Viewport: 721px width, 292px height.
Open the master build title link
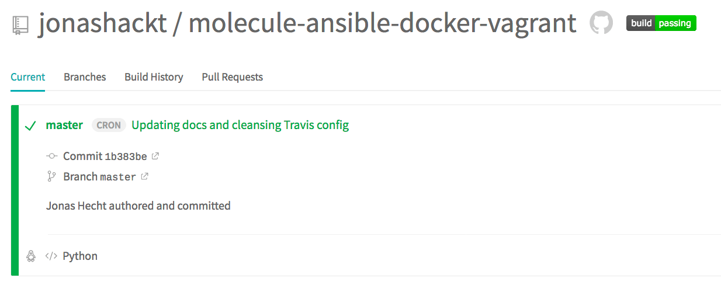(64, 125)
